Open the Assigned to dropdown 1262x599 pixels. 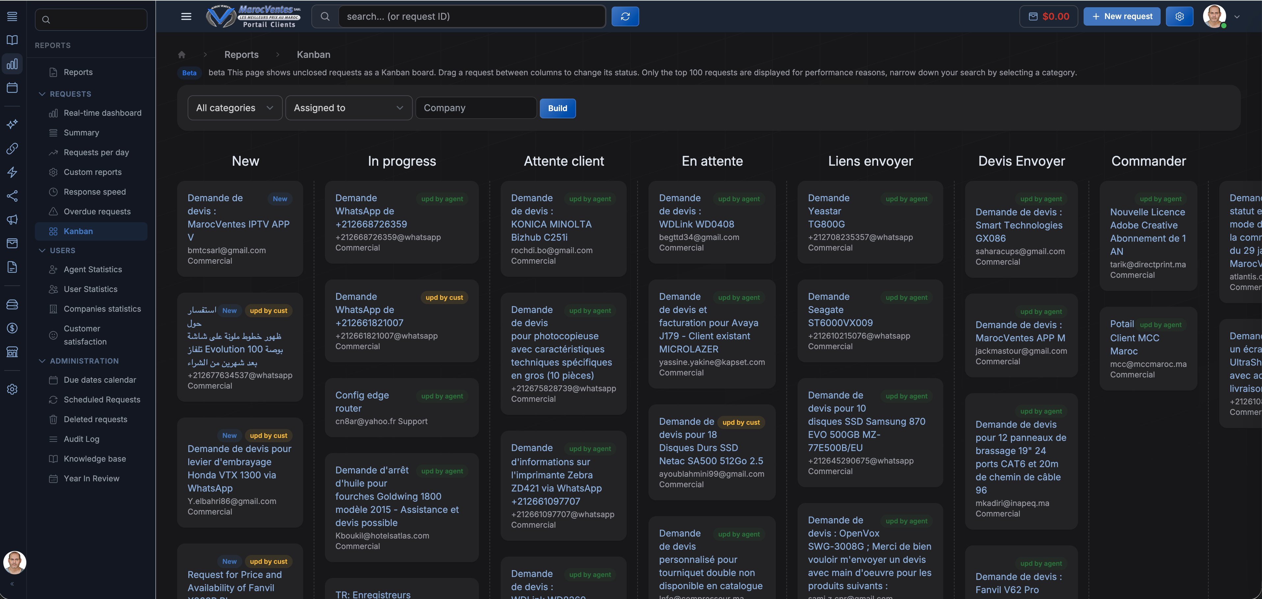(x=348, y=108)
